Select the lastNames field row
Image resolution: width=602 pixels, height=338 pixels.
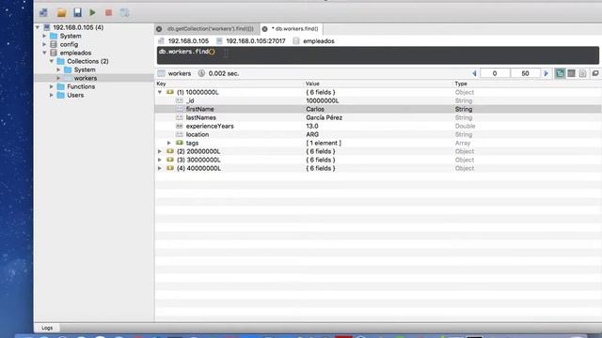point(378,117)
